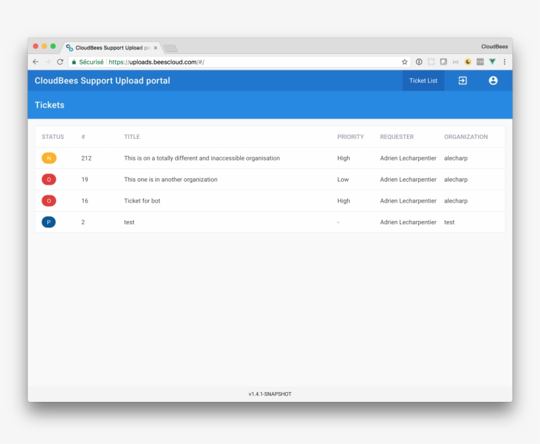Viewport: 540px width, 444px height.
Task: Click the logout arrow icon
Action: pyautogui.click(x=462, y=80)
